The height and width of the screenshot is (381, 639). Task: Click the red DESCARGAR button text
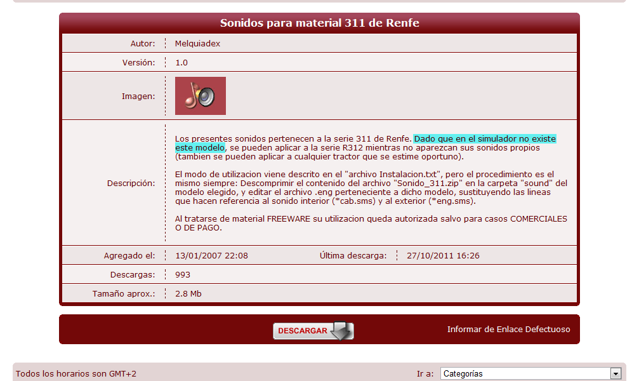303,331
